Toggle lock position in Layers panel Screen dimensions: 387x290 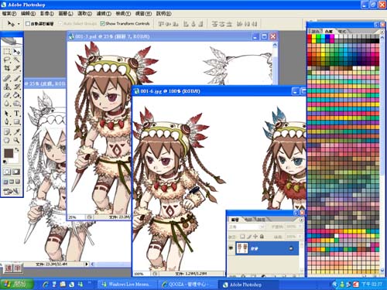(255, 236)
